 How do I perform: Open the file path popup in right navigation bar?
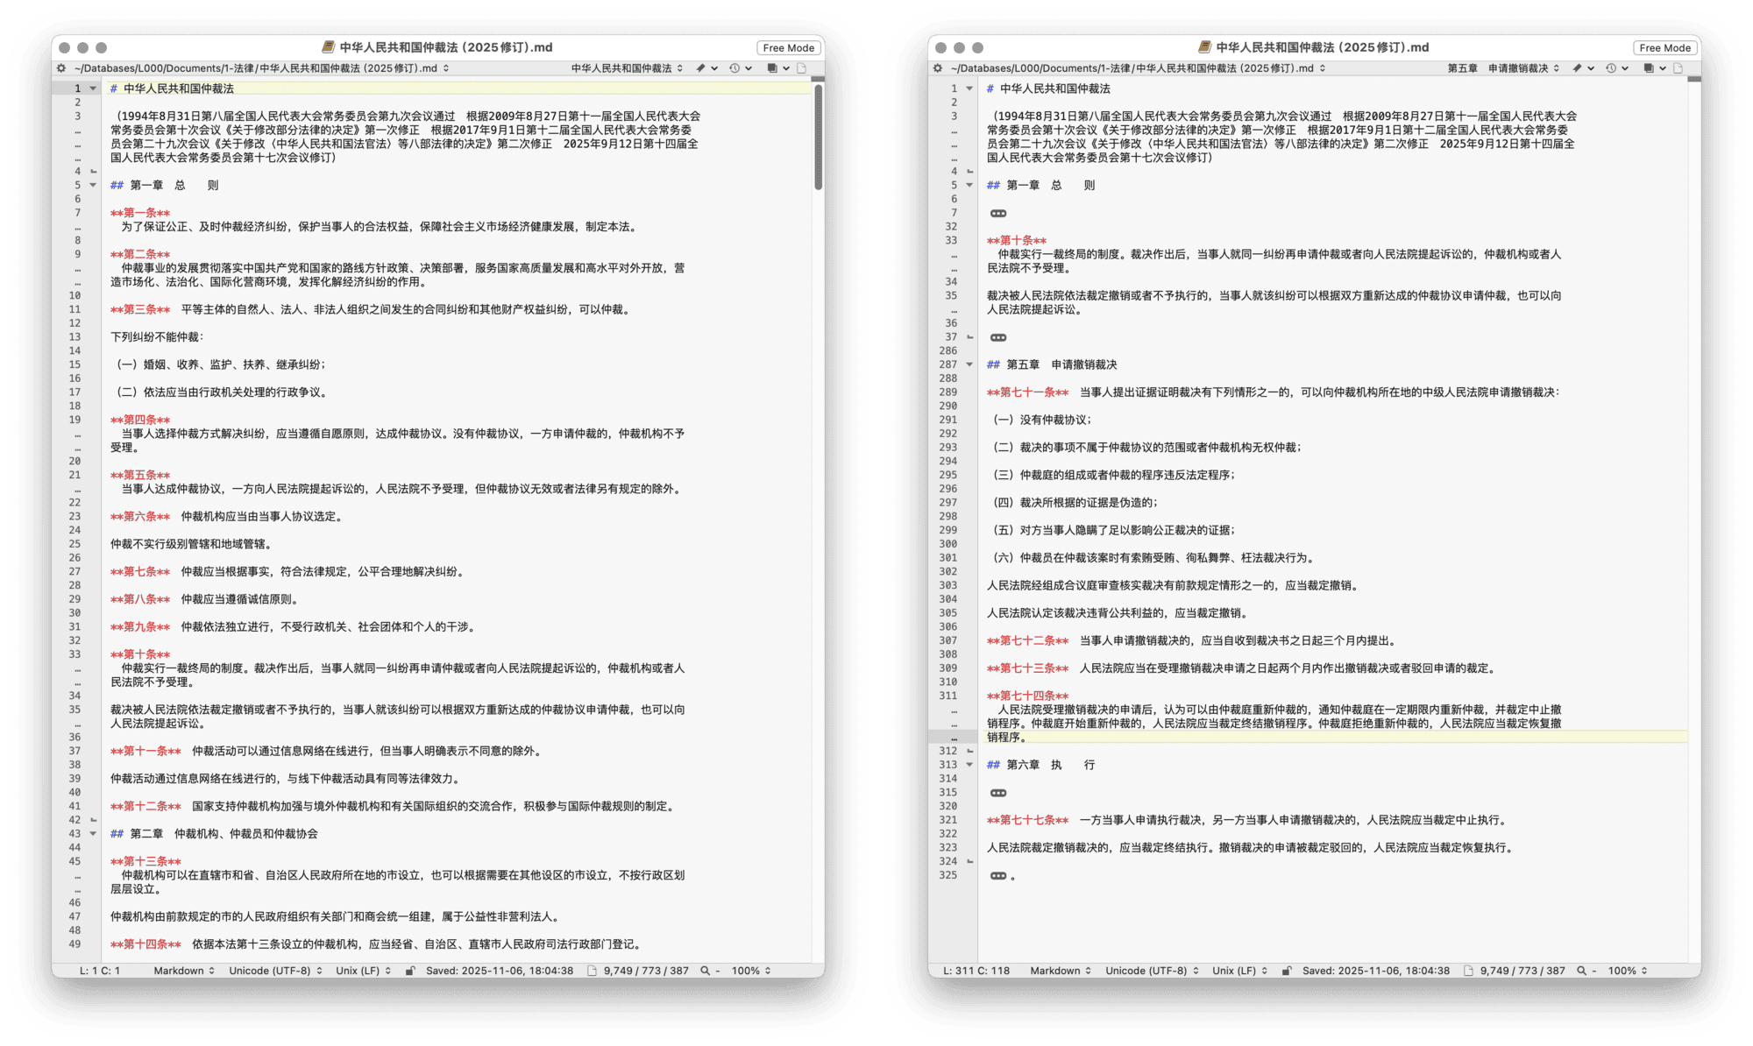coord(1138,68)
